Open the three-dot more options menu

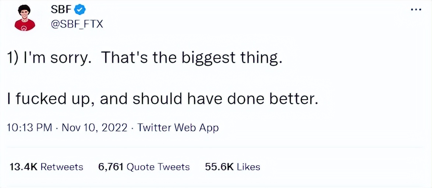pyautogui.click(x=415, y=10)
